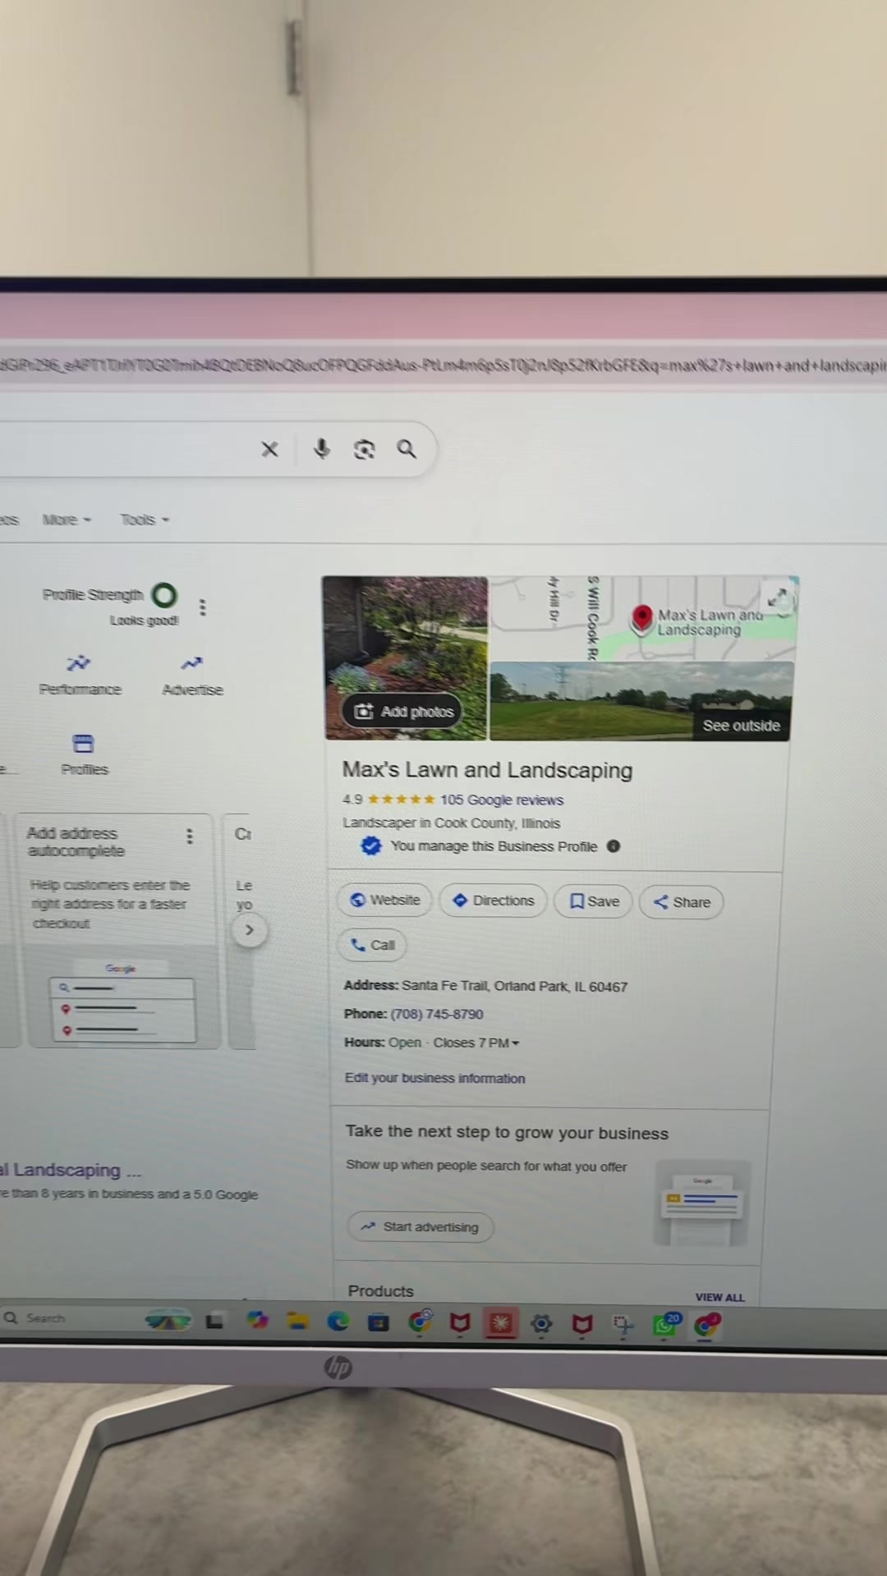Click the Take the next step heading

[x=507, y=1132]
